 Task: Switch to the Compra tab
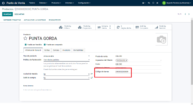point(56,50)
